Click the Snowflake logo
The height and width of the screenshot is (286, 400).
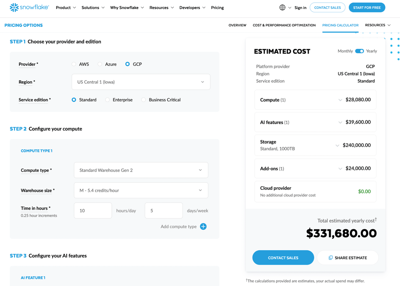[x=29, y=7]
